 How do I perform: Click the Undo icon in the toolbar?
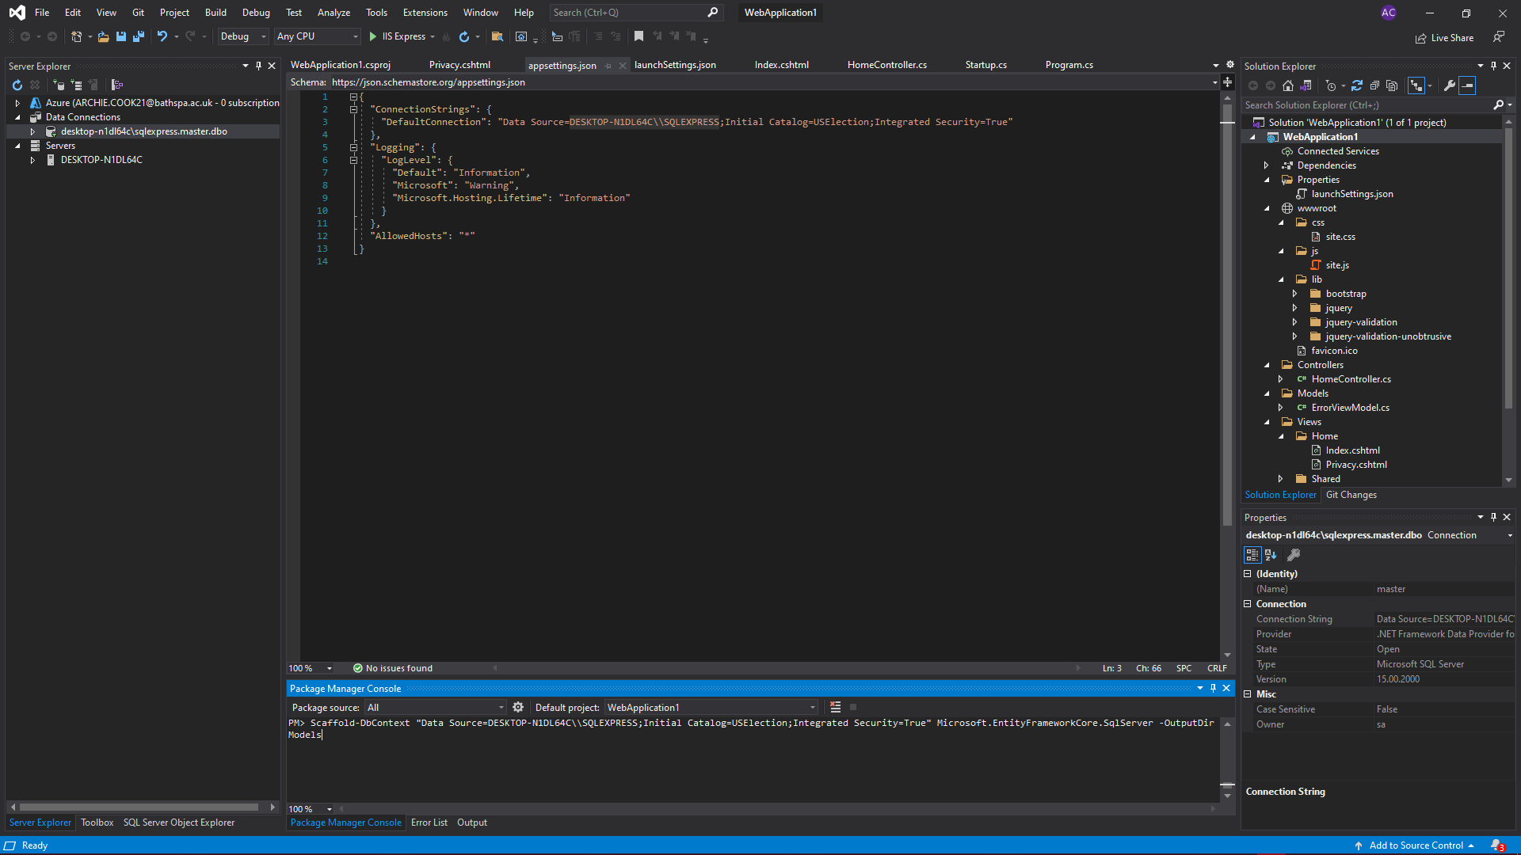click(162, 36)
